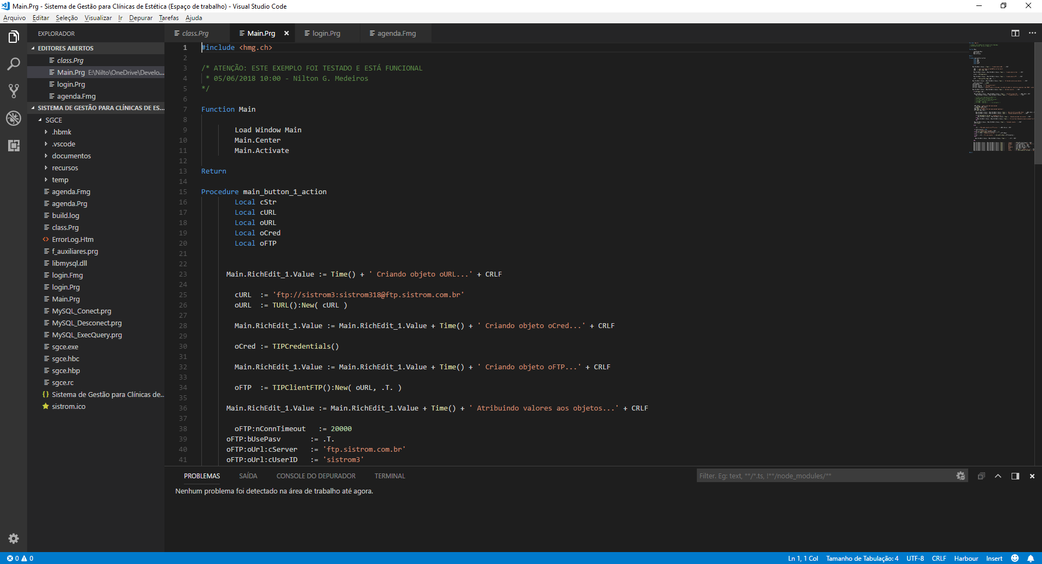Open notifications bell in status bar

click(1030, 558)
